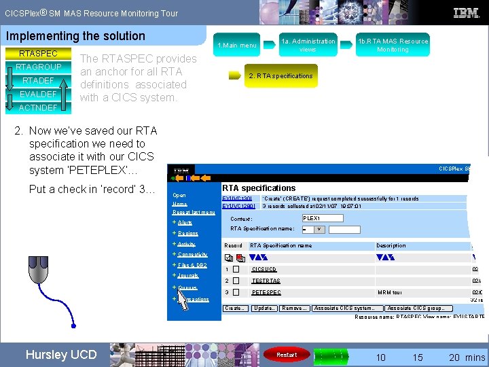Viewport: 489px width, 367px height.
Task: Open the PETESPEC specification link
Action: (266, 292)
